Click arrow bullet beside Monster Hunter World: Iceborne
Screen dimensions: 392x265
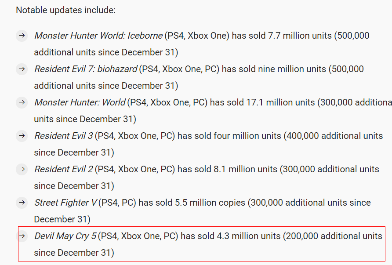click(x=22, y=36)
